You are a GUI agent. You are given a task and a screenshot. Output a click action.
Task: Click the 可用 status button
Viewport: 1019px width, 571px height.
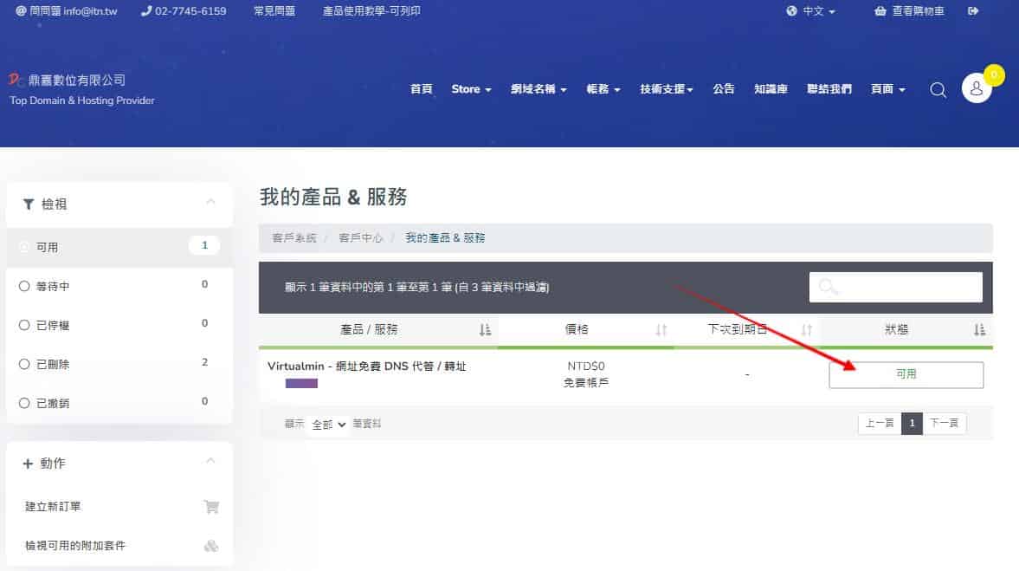906,374
